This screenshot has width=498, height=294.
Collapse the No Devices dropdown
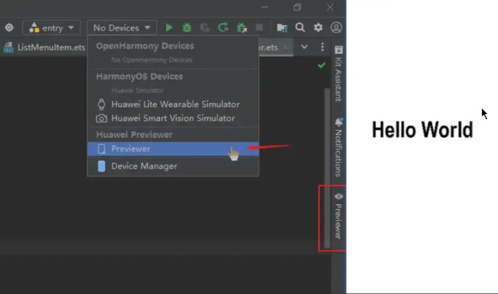[x=122, y=28]
